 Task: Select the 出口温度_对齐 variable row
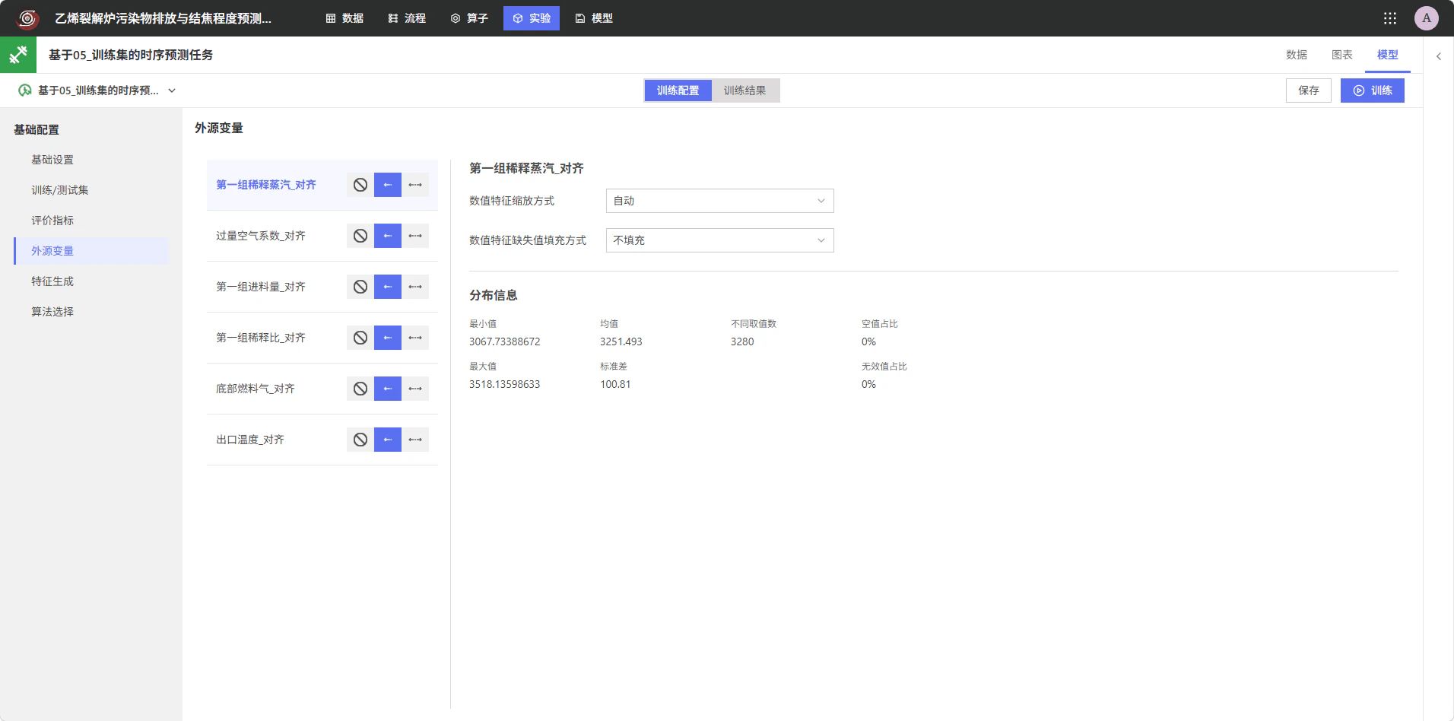click(x=322, y=440)
